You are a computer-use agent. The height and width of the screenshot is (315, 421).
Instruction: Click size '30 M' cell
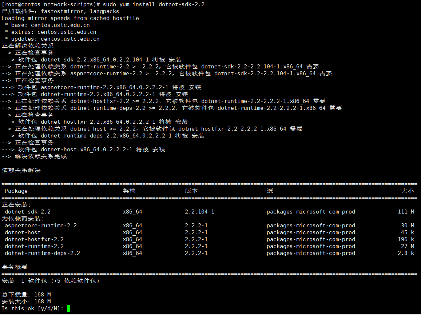408,226
